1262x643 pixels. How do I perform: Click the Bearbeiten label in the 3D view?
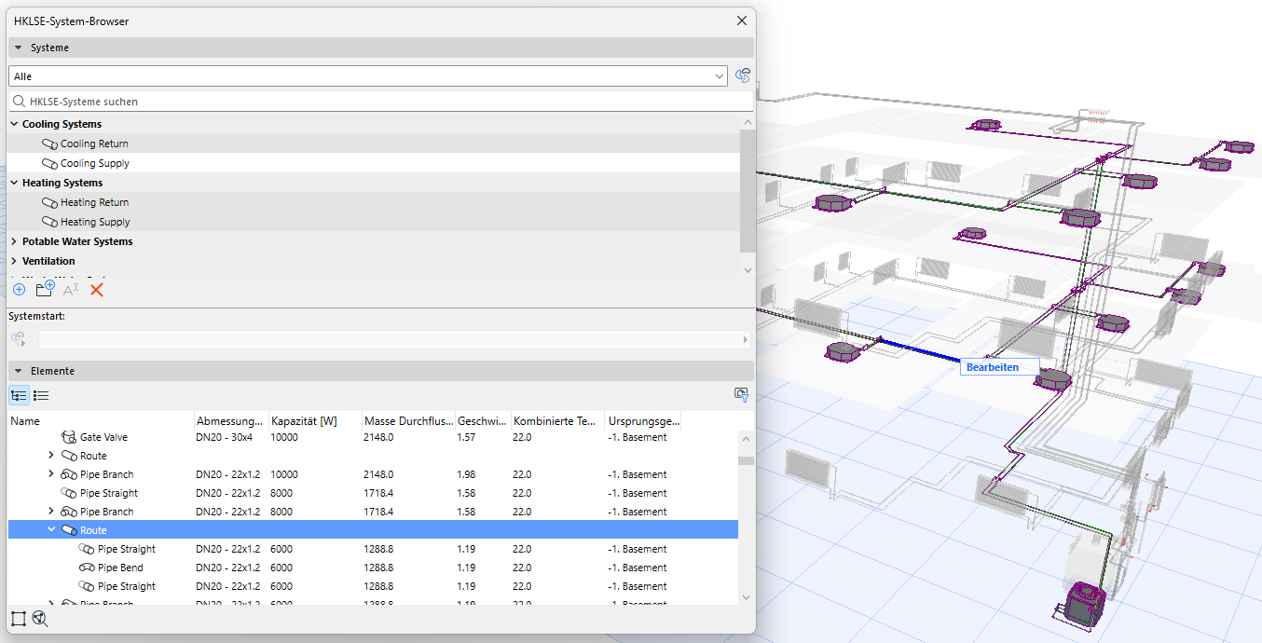pyautogui.click(x=998, y=367)
